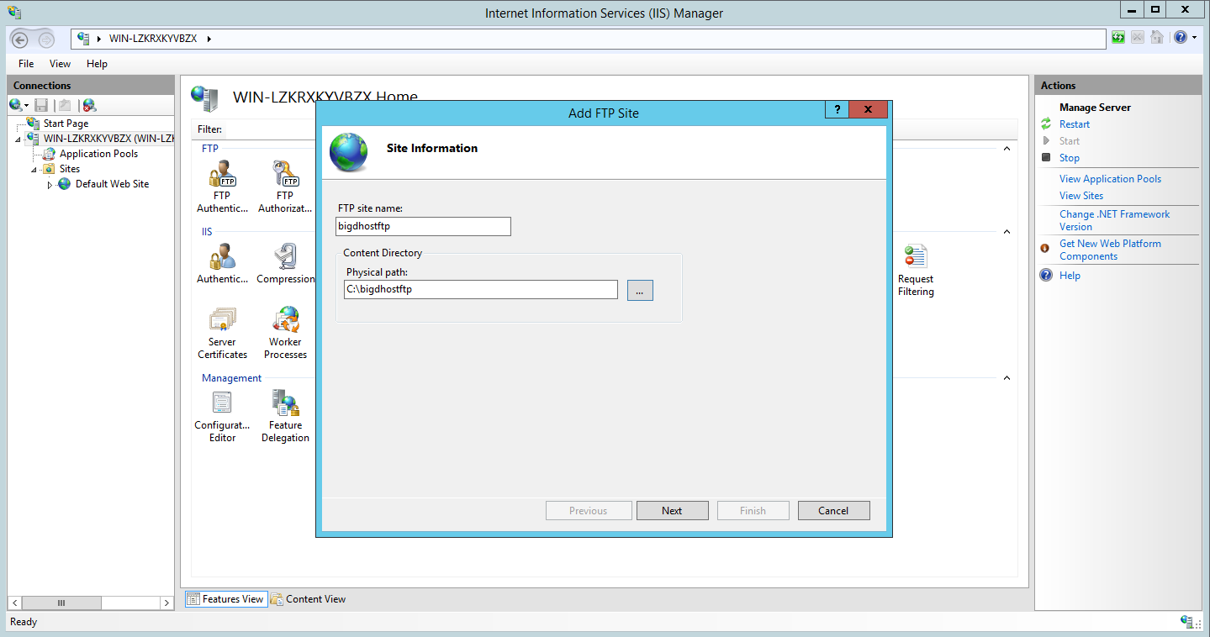Select Sites folder in Connections tree
This screenshot has width=1210, height=637.
pos(69,169)
